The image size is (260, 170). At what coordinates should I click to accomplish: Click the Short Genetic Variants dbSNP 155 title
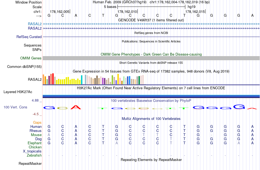click(151, 63)
